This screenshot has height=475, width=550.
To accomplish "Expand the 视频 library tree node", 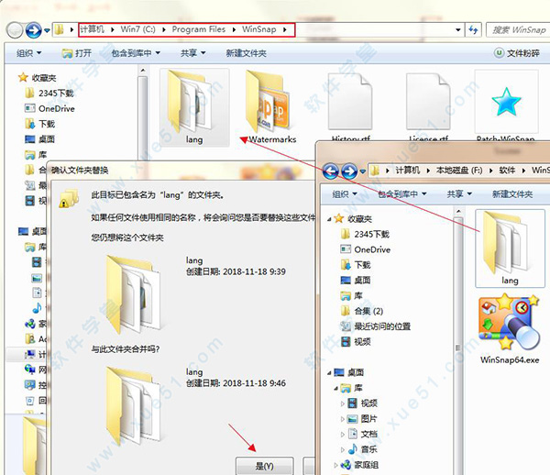I will pyautogui.click(x=344, y=403).
